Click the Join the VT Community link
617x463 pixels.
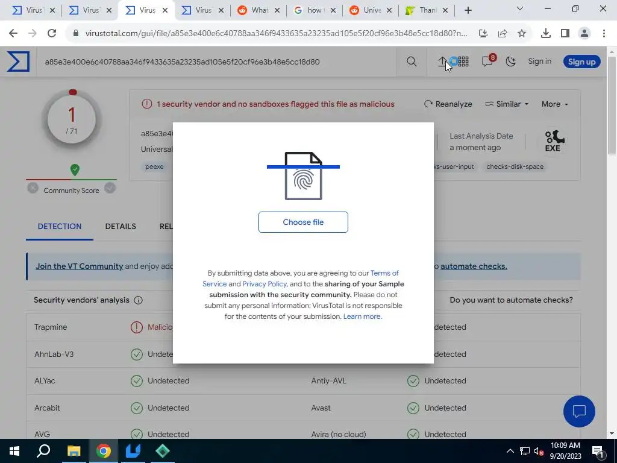coord(80,266)
